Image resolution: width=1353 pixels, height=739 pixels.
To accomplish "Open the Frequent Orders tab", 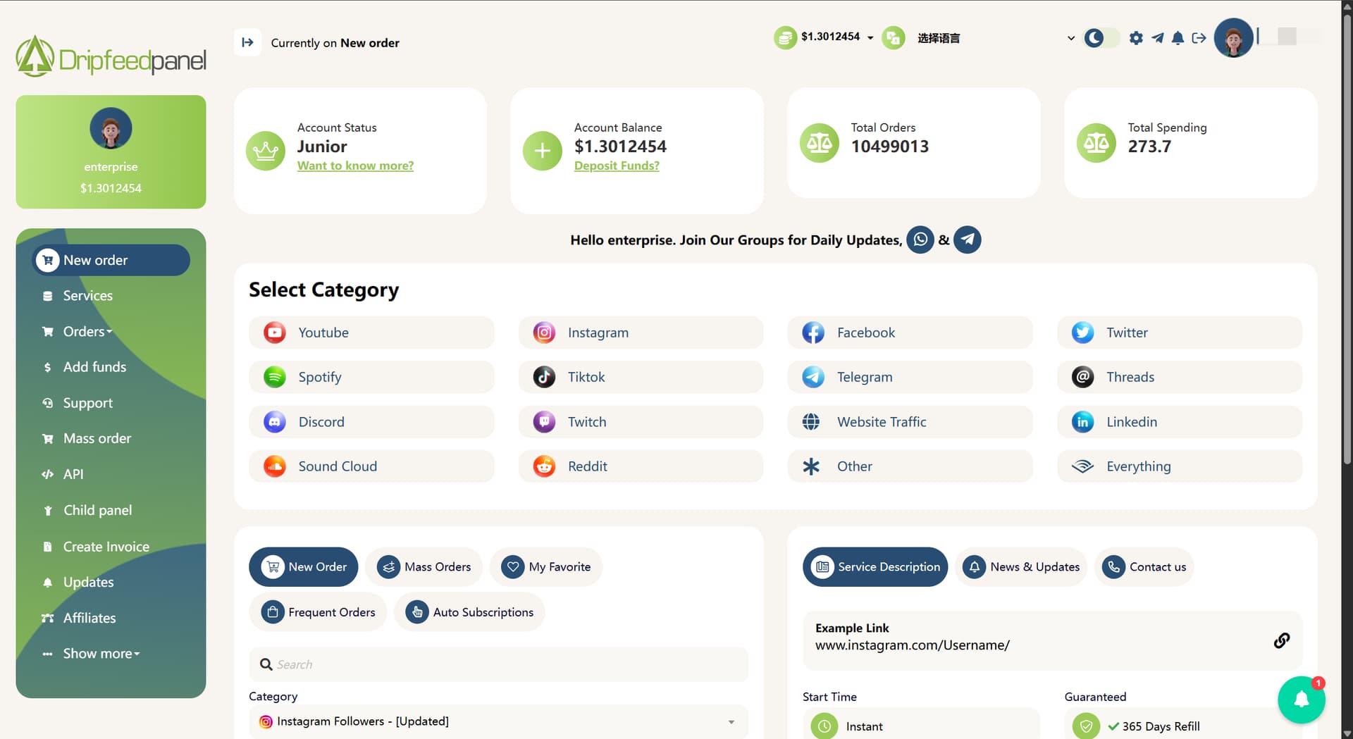I will point(318,612).
